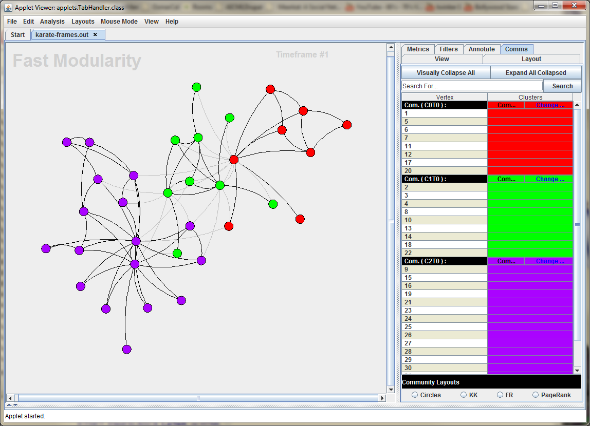Viewport: 590px width, 426px height.
Task: Switch to the Start tab
Action: 17,34
